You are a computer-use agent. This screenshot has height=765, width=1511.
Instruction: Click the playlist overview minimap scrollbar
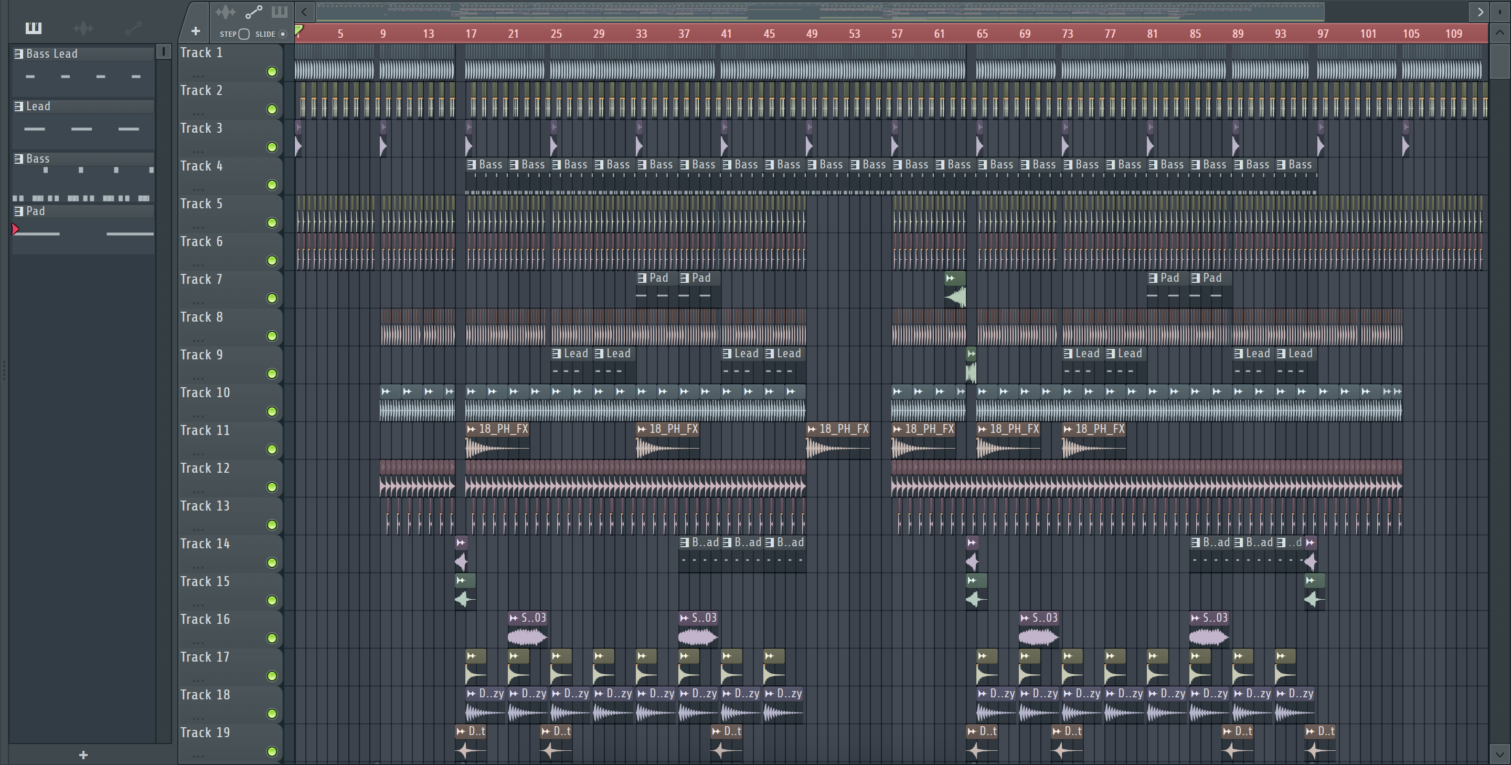pos(820,12)
